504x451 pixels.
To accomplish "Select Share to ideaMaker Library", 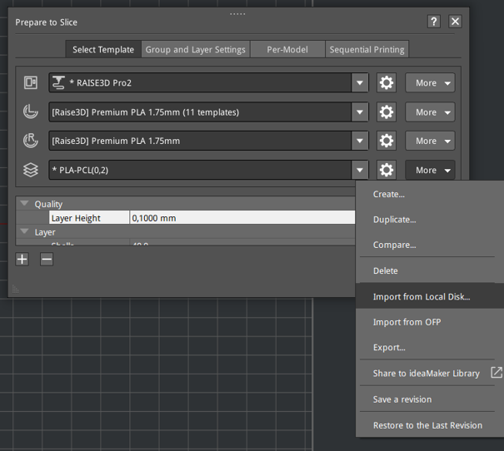I will tap(430, 373).
